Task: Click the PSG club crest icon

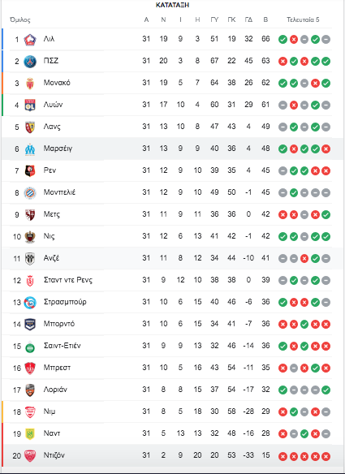Action: (30, 62)
